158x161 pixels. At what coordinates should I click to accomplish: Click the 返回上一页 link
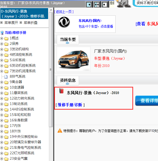64,12
